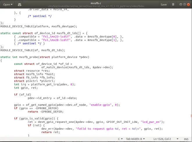Click on GPIOF_OUT_INIT_LOW constant
Viewport: 192px width, 142px height.
(x=122, y=122)
